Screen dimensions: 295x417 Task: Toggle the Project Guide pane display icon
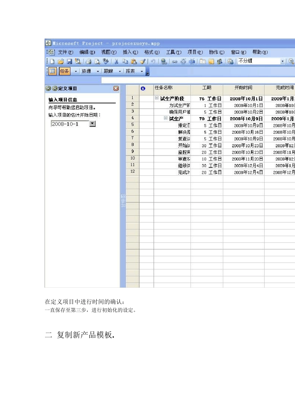click(52, 71)
